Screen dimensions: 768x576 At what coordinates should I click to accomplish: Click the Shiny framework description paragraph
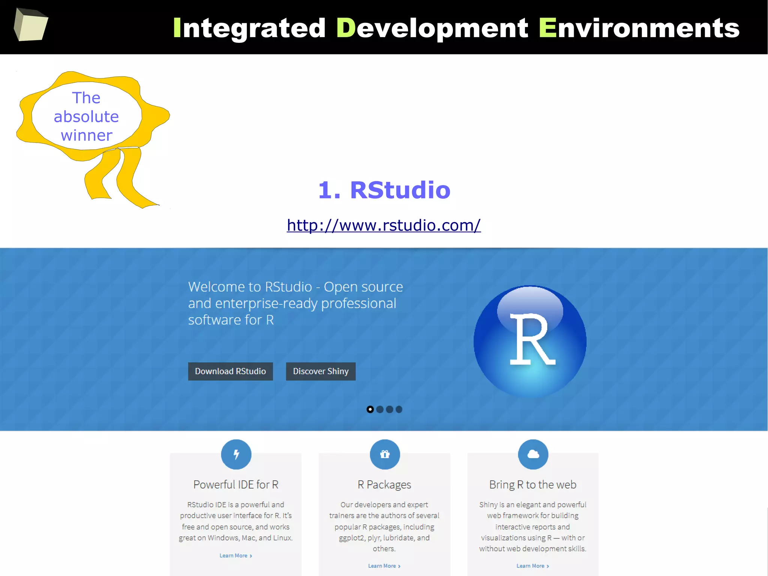tap(533, 526)
